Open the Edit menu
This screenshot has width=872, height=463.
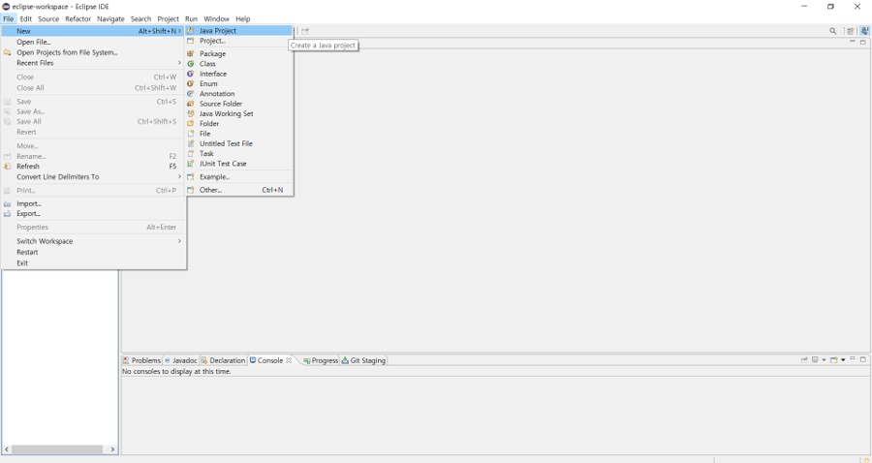pos(25,19)
